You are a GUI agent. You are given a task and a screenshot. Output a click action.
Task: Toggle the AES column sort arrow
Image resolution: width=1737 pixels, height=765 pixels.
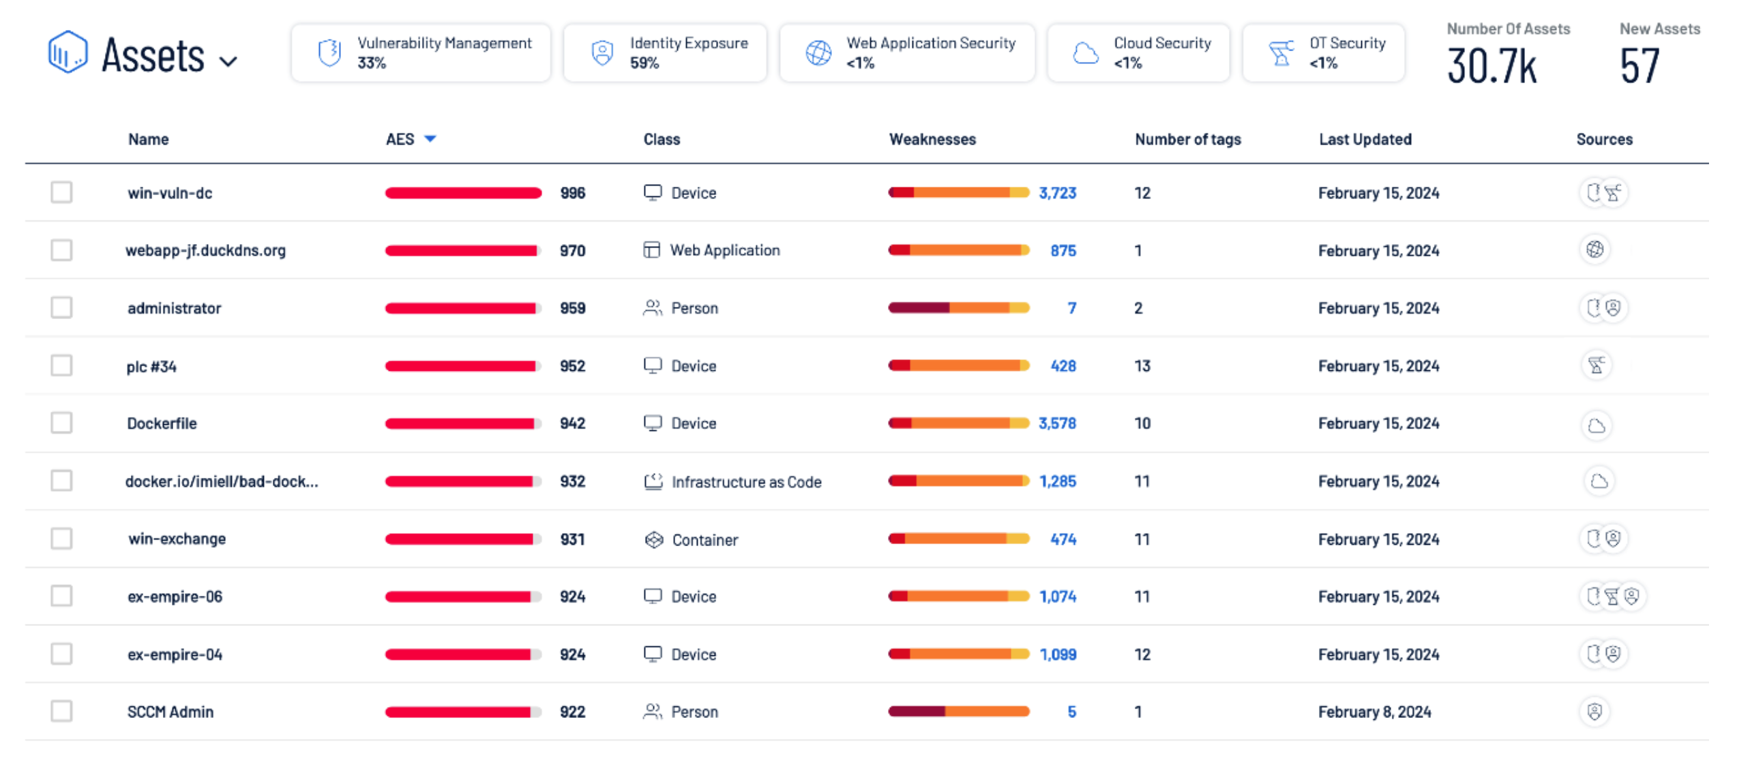pyautogui.click(x=430, y=138)
